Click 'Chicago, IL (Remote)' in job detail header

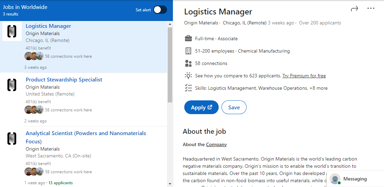[245, 23]
